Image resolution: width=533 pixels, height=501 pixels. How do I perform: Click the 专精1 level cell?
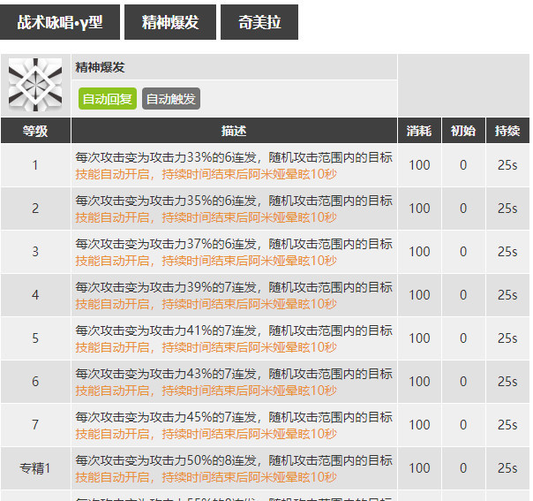(35, 468)
